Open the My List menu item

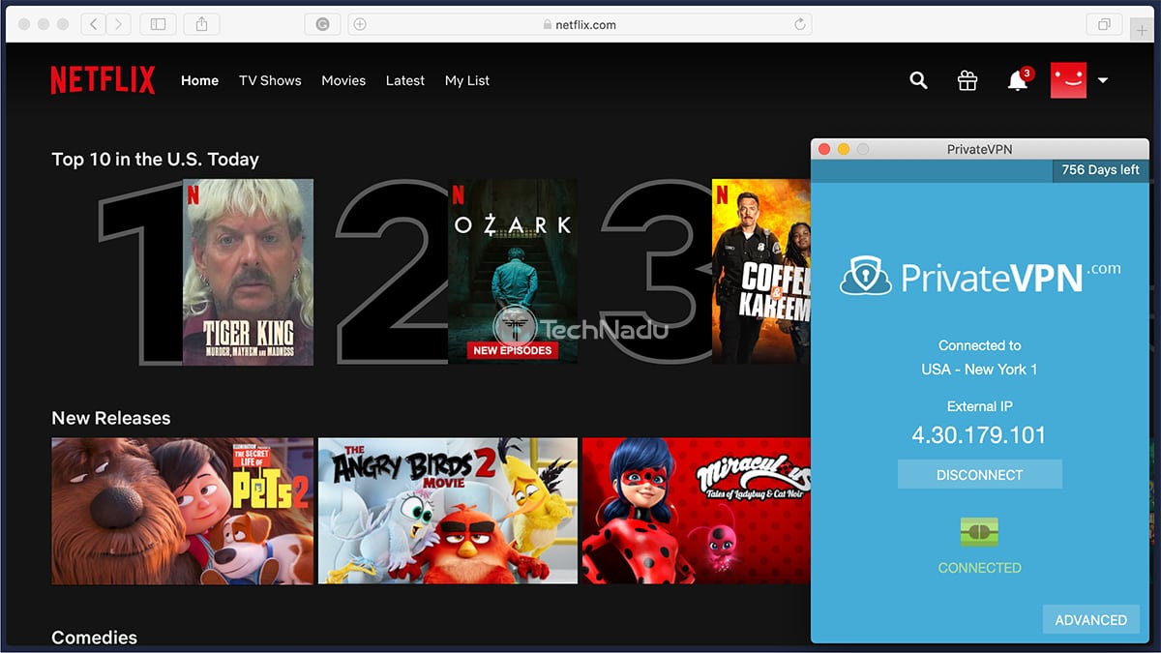click(x=467, y=81)
